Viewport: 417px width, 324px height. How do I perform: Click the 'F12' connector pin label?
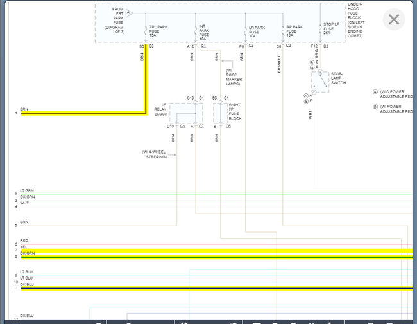(314, 46)
